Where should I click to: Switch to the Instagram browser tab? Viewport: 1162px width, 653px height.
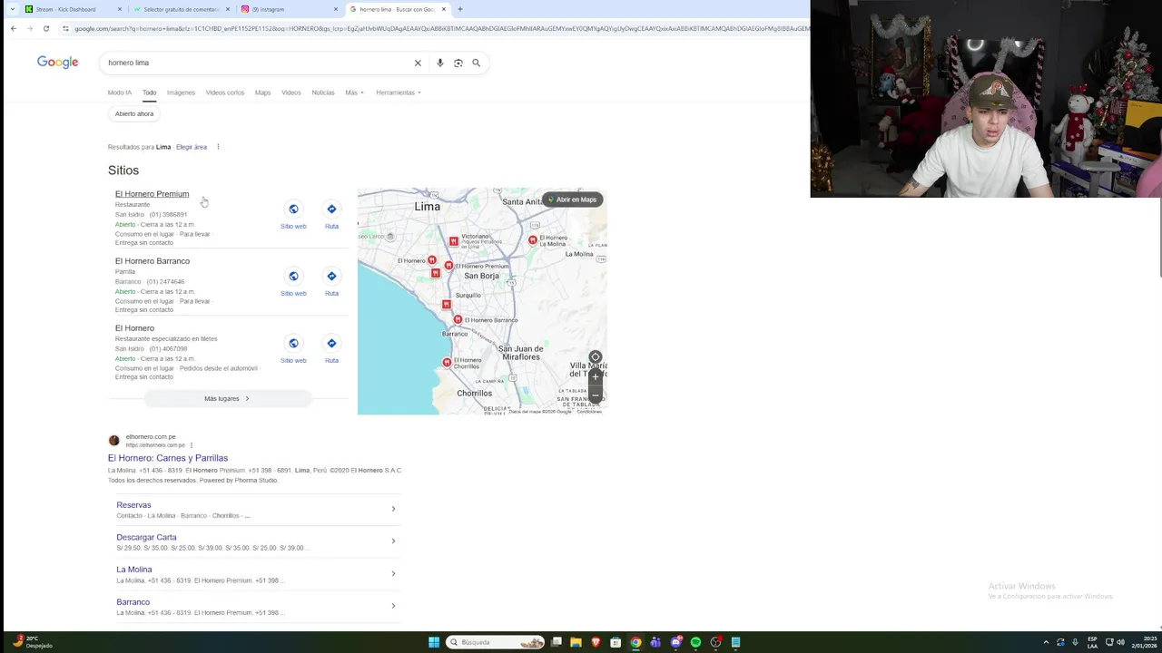click(289, 9)
